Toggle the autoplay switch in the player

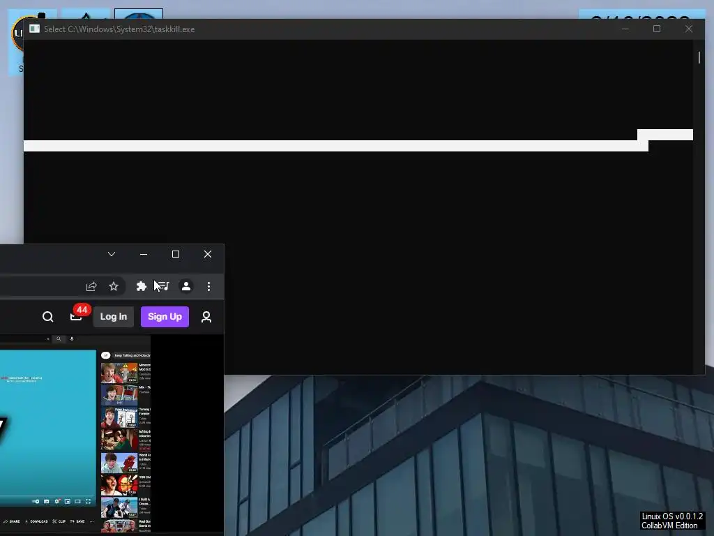click(x=36, y=501)
